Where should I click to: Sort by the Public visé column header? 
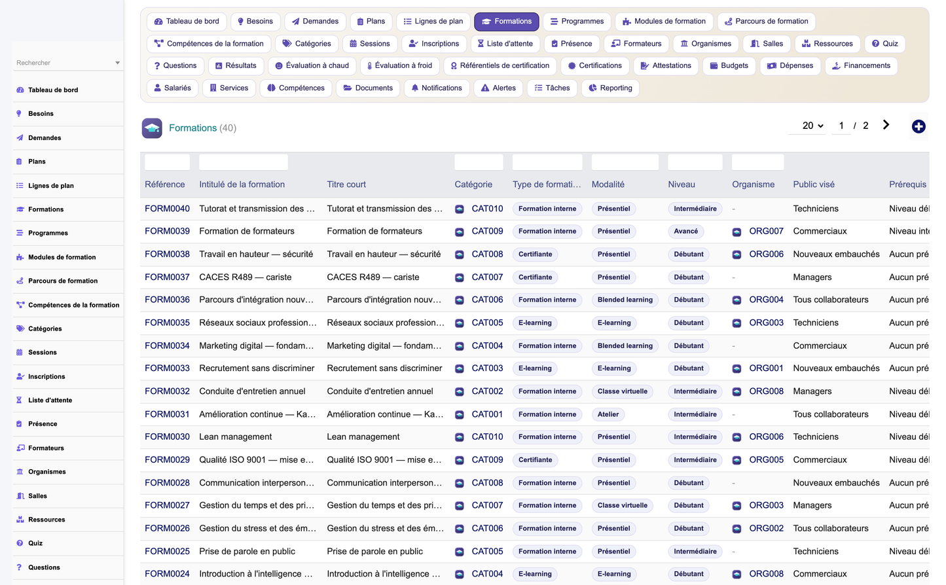click(x=814, y=185)
